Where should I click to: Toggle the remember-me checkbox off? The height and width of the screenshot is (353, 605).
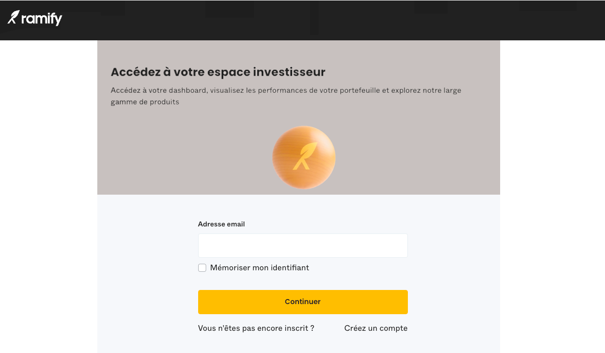[x=202, y=268]
